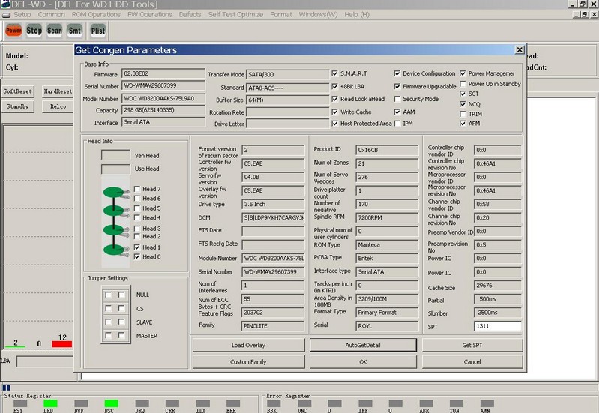Toggle Host Protected Area checkbox
599x413 pixels.
click(334, 124)
